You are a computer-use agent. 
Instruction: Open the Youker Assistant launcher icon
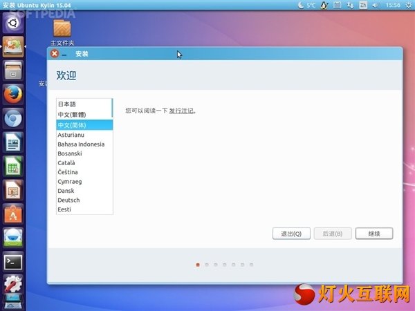click(x=13, y=238)
